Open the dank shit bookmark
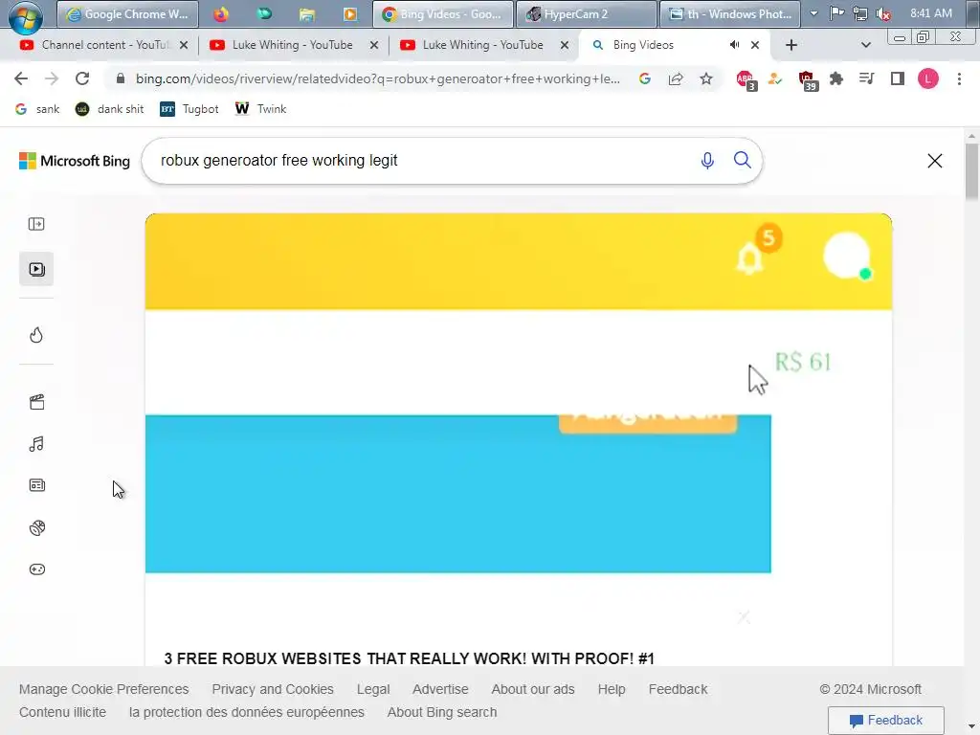This screenshot has height=735, width=980. tap(110, 109)
